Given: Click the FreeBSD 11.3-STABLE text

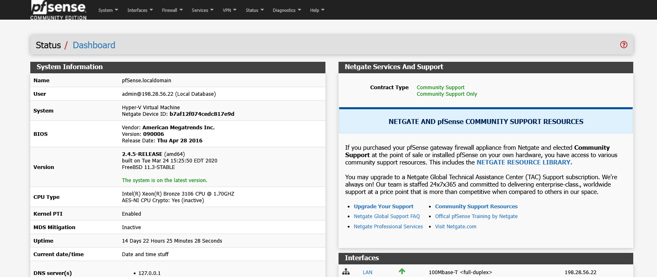Looking at the screenshot, I should pos(148,167).
